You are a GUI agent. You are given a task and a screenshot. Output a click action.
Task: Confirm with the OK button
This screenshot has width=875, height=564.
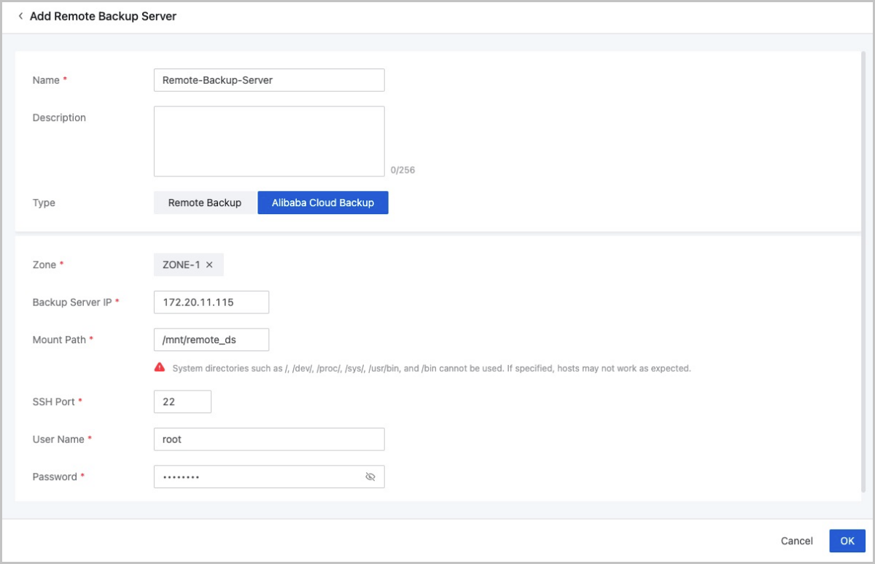click(x=847, y=541)
